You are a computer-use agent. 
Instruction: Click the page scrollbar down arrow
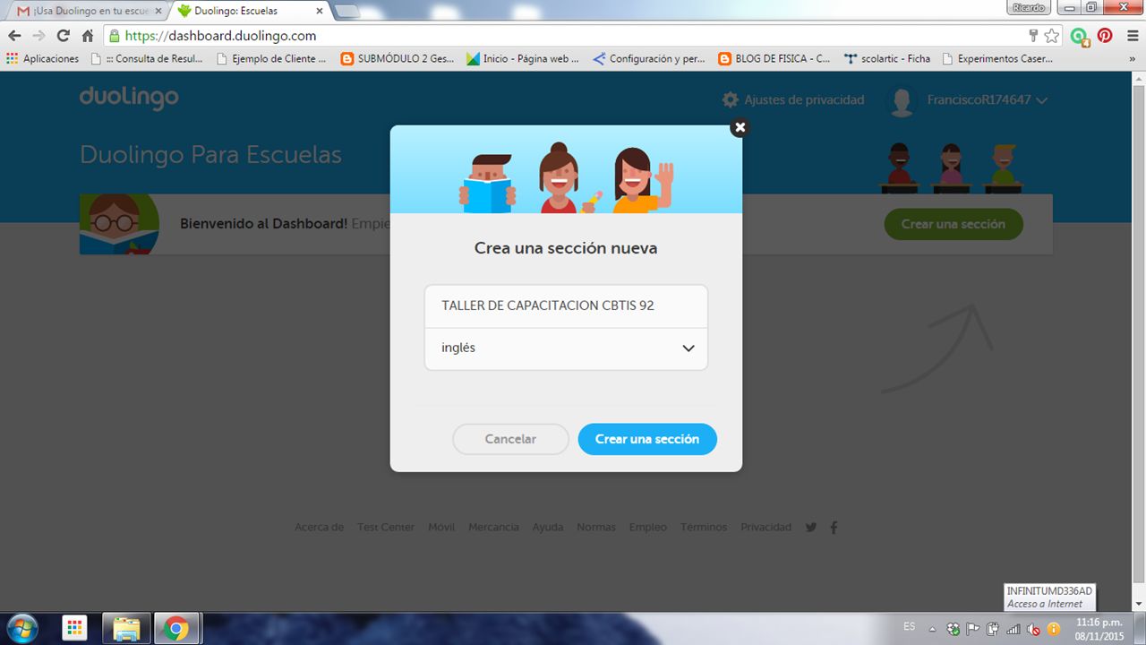1139,605
